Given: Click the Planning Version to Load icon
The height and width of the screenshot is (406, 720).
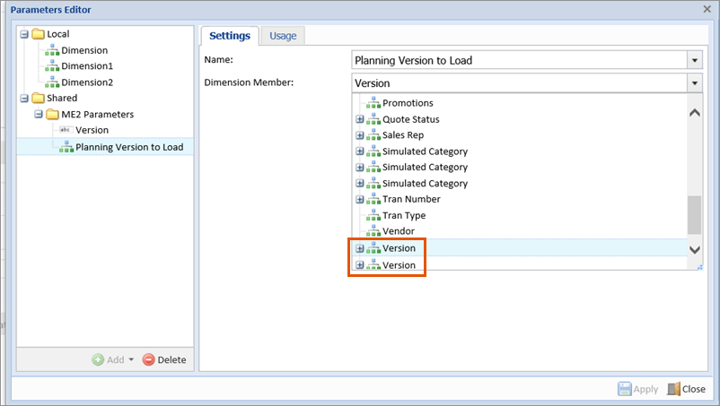Looking at the screenshot, I should point(66,147).
